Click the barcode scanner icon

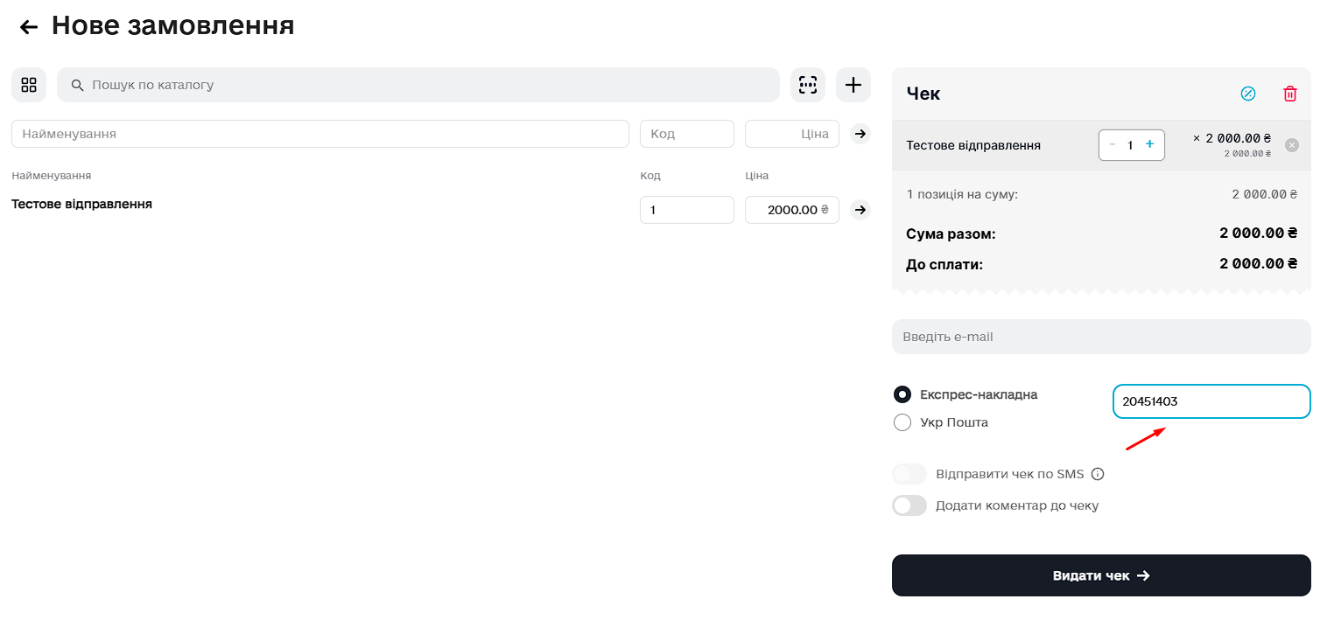click(807, 85)
